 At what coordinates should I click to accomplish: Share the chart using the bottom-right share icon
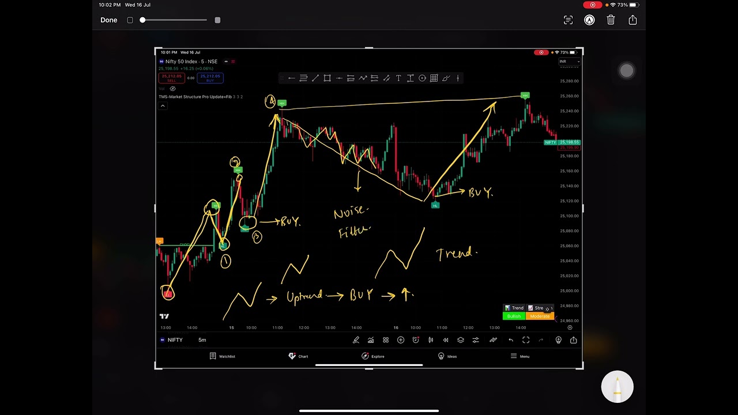573,340
